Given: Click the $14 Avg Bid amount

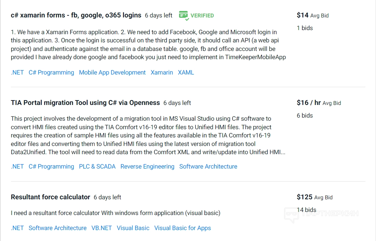Looking at the screenshot, I should (303, 15).
